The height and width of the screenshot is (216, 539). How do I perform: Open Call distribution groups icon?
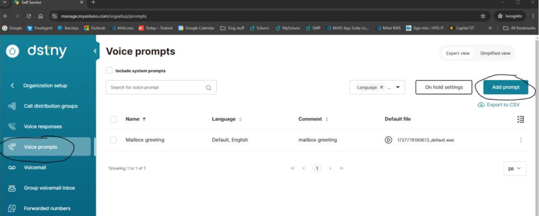pos(12,106)
